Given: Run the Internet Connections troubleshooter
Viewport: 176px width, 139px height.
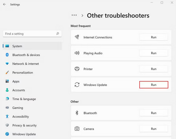Looking at the screenshot, I should click(x=154, y=37).
